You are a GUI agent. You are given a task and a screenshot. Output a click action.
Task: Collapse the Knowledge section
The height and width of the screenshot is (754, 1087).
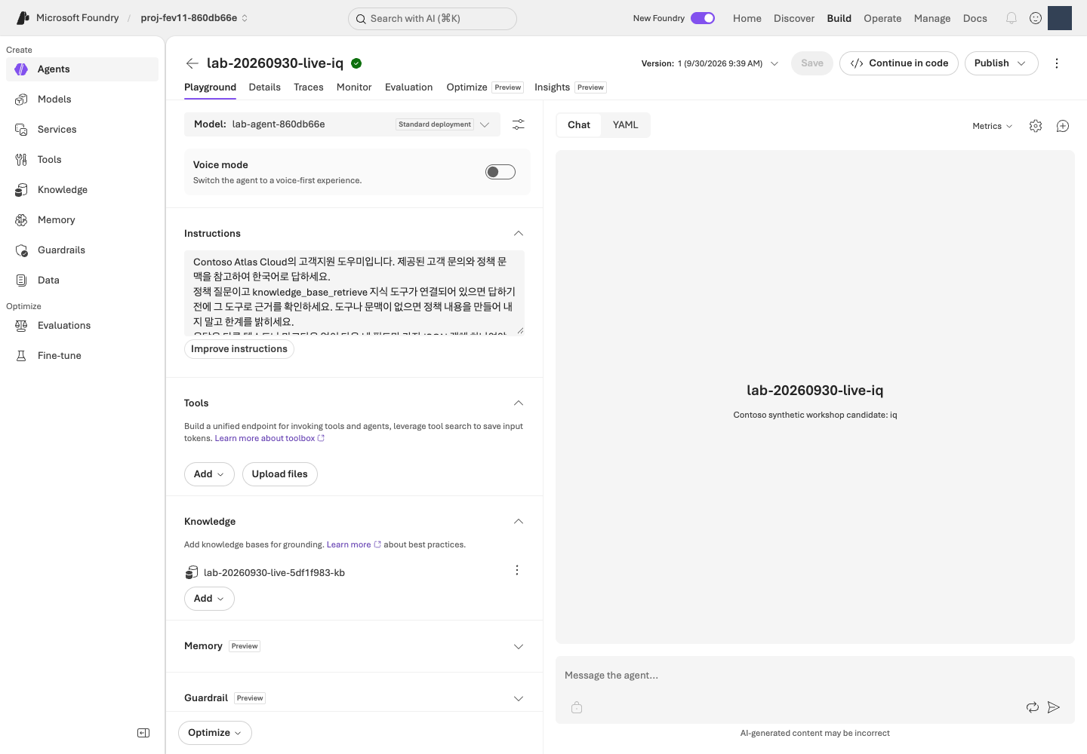click(x=519, y=522)
